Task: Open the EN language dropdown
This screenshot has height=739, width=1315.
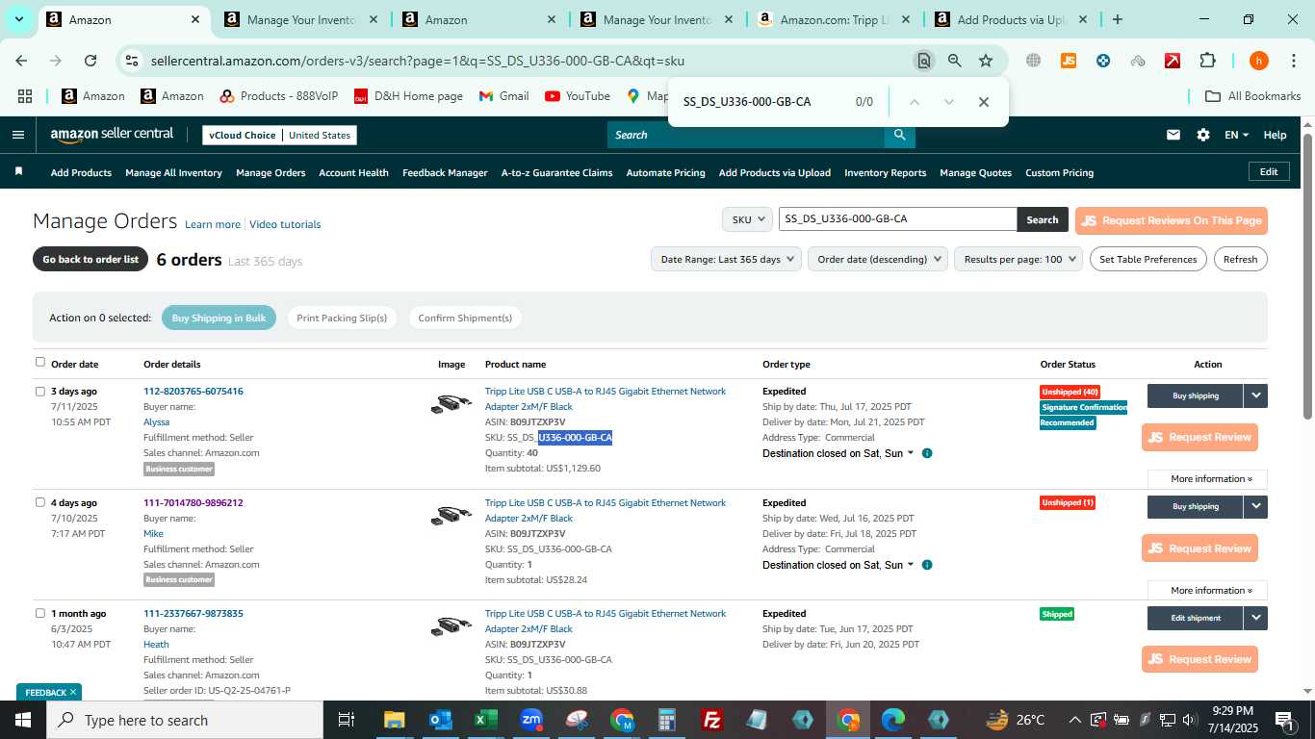Action: click(x=1236, y=135)
